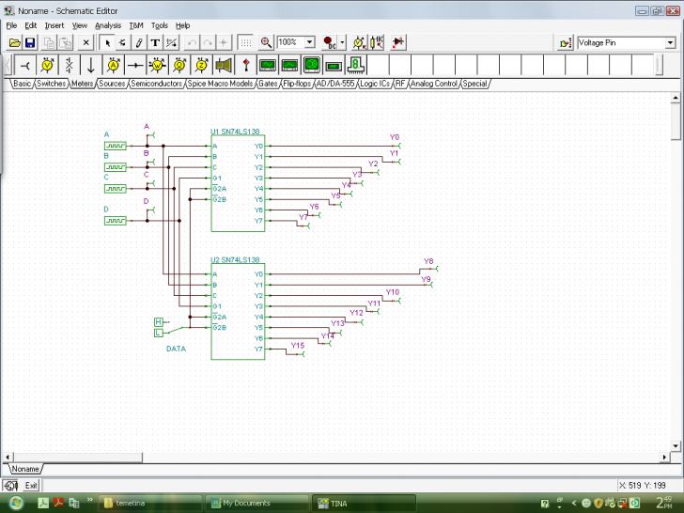Click the L low-level source box
This screenshot has width=684, height=513.
pos(159,333)
